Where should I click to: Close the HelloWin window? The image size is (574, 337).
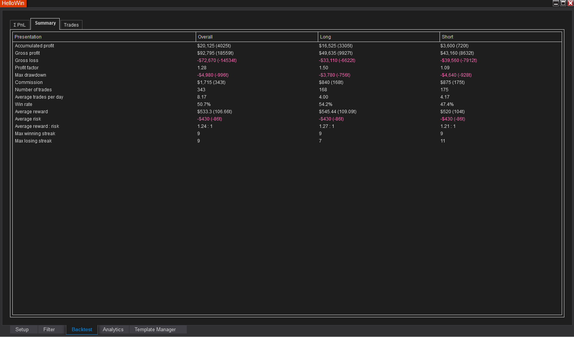pyautogui.click(x=571, y=3)
